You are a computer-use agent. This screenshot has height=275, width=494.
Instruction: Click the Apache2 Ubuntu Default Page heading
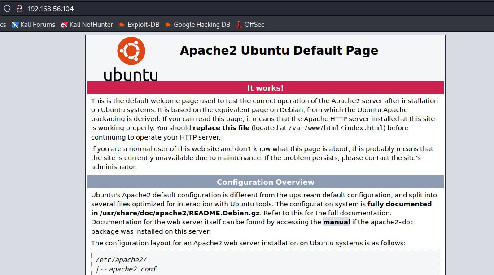tap(279, 50)
